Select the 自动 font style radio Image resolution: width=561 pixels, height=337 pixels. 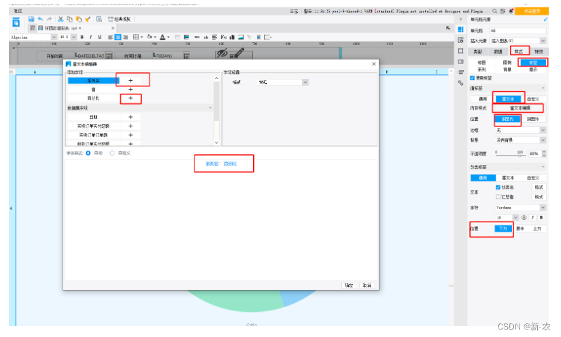(x=88, y=153)
